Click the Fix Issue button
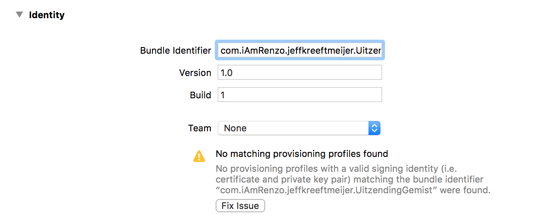 coord(240,206)
